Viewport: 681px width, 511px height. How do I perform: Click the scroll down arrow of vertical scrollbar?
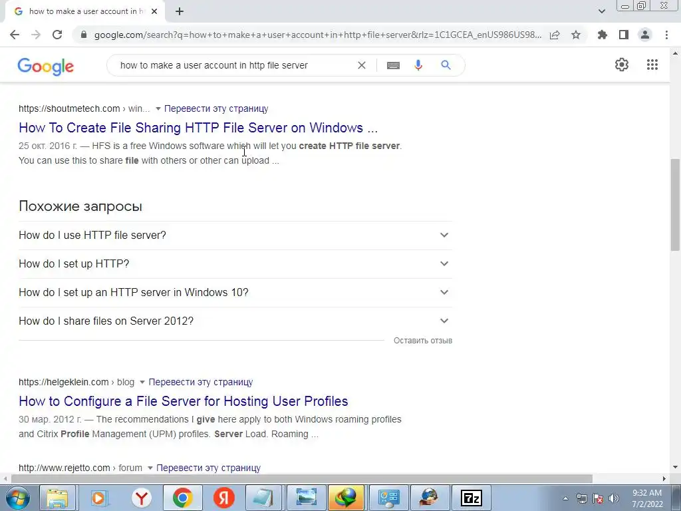(x=675, y=468)
